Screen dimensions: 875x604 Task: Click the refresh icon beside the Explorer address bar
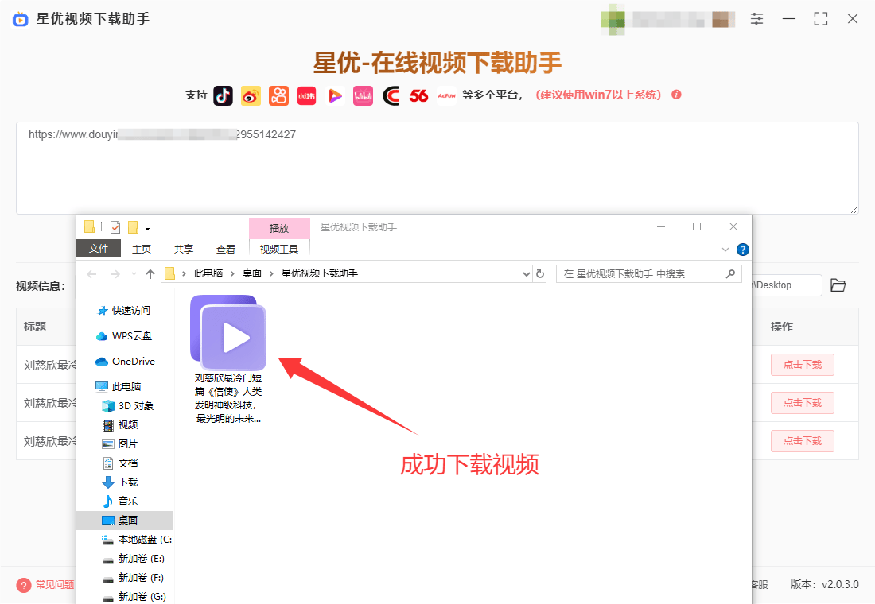coord(540,273)
